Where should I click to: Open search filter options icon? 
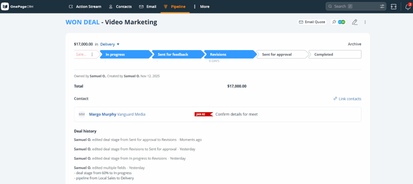click(382, 6)
